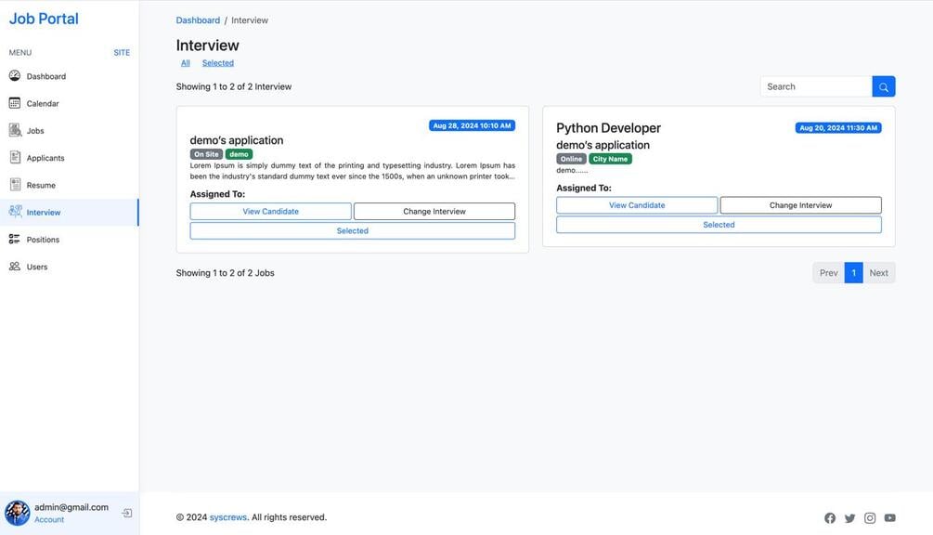Click the Users icon in sidebar
Viewport: 933px width, 535px height.
point(15,267)
